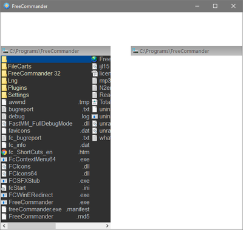Select the file starting with "wha"
The image size is (243, 230).
coord(104,138)
